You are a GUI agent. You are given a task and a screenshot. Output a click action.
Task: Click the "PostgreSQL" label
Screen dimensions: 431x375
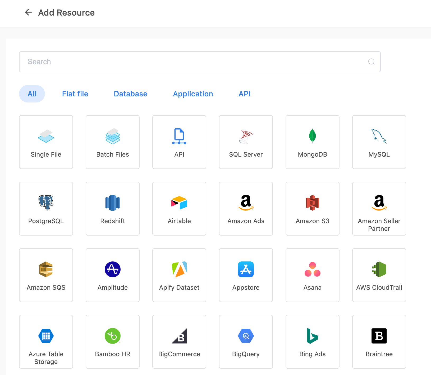(46, 221)
